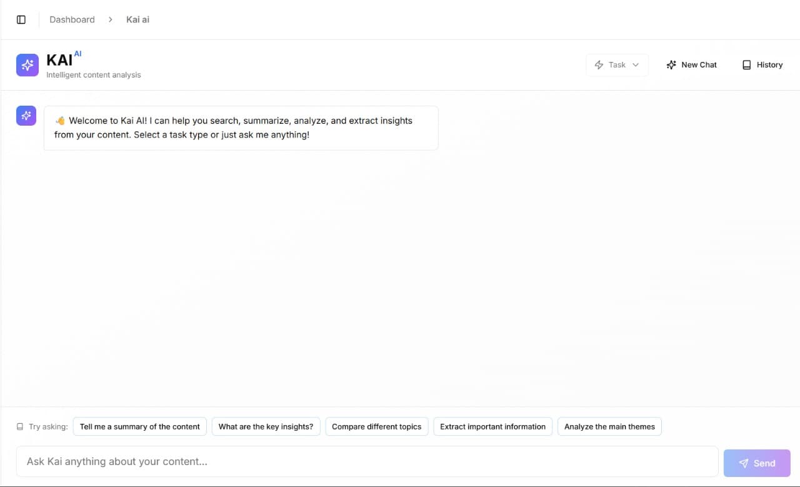This screenshot has height=487, width=800.
Task: Pick the "What are the key insights?" suggestion
Action: [x=266, y=427]
